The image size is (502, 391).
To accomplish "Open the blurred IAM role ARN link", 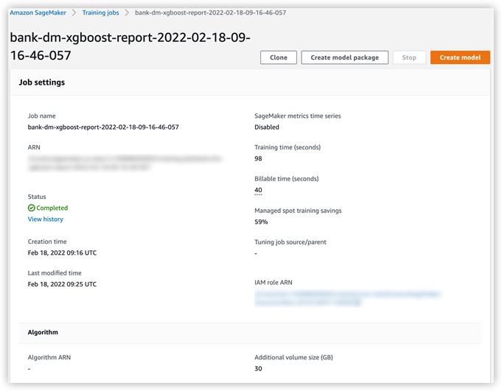I will click(348, 298).
